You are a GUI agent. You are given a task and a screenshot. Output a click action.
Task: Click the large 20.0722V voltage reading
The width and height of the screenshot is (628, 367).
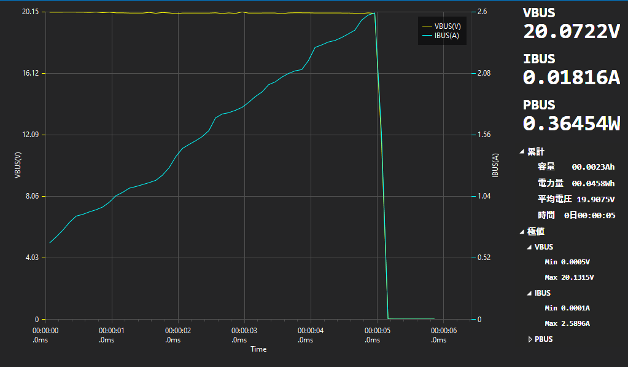pos(571,32)
